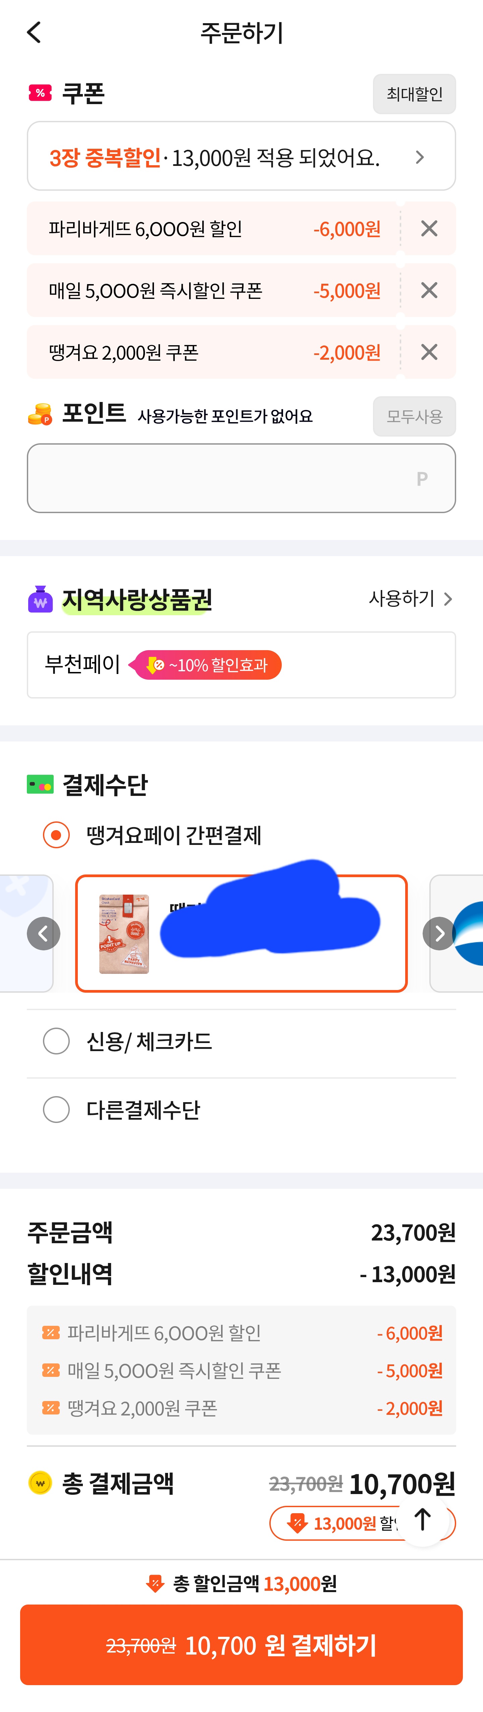Tap the 10,700원 결제하기 button
The height and width of the screenshot is (1712, 483).
click(x=241, y=1645)
